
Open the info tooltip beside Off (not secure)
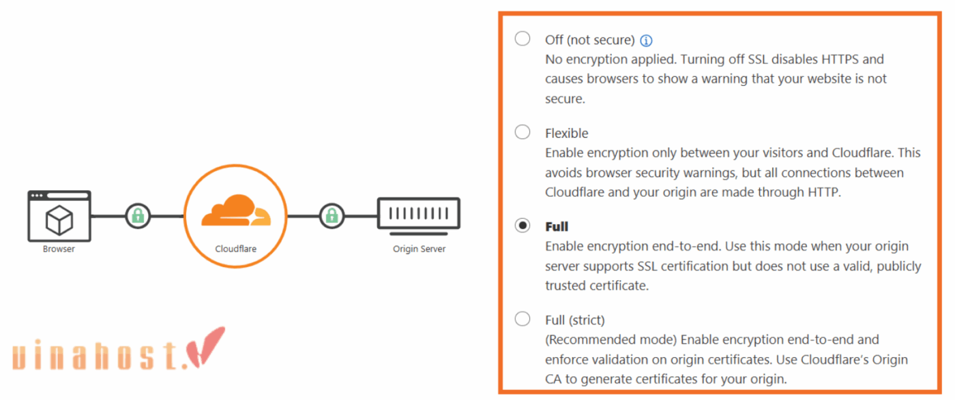pyautogui.click(x=646, y=40)
